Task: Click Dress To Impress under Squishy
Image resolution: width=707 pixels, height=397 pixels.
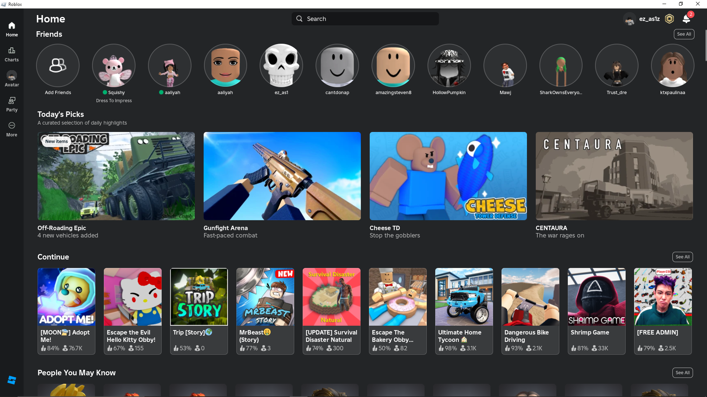Action: pyautogui.click(x=114, y=101)
